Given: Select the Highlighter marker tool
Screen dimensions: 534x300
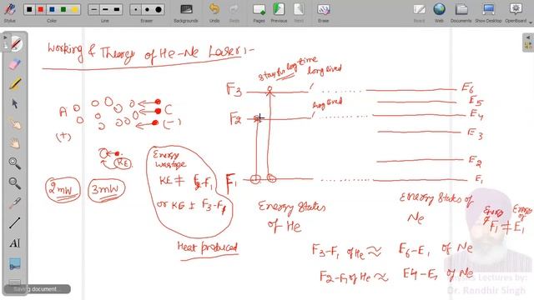Looking at the screenshot, I should click(15, 83).
